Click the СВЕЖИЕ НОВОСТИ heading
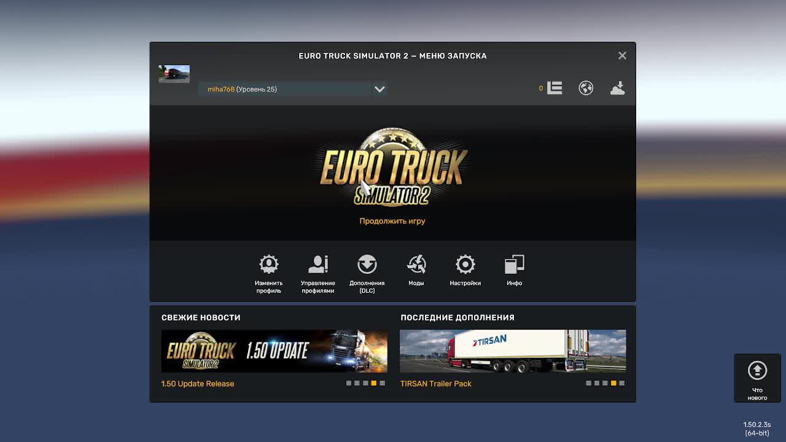Image resolution: width=786 pixels, height=442 pixels. (x=201, y=317)
